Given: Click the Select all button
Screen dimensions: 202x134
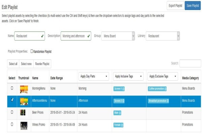Looking at the screenshot, I should pyautogui.click(x=13, y=64).
